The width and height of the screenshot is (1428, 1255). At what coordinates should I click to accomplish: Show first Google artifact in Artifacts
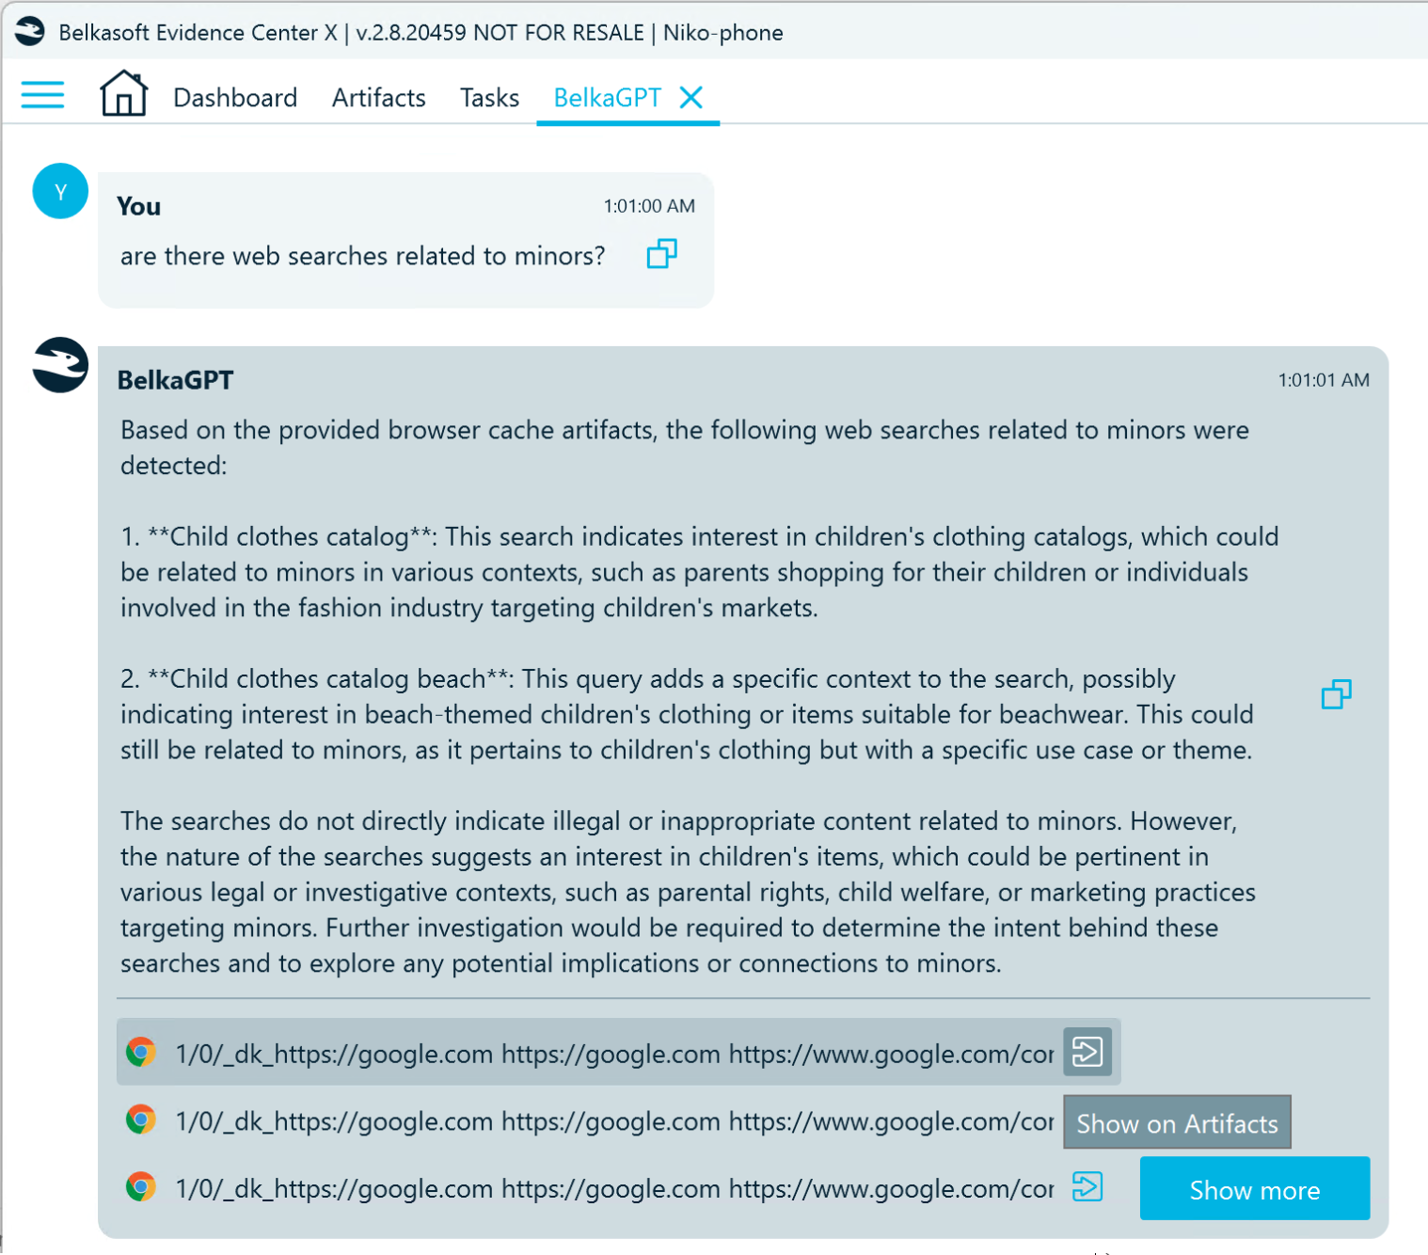(x=1087, y=1052)
